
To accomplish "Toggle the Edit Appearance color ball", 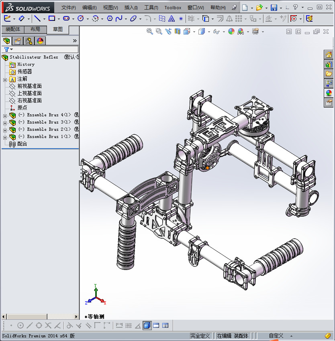I will [231, 31].
